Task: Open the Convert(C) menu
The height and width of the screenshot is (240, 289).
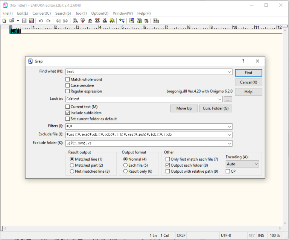Action: click(x=41, y=13)
